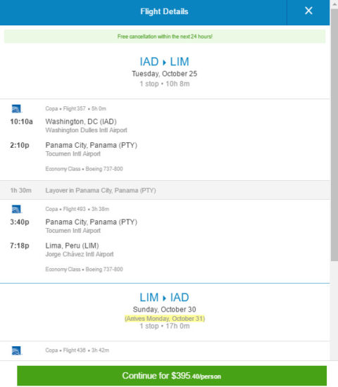Click Tuesday, October 25 departure date
This screenshot has height=387, width=338.
click(x=164, y=74)
